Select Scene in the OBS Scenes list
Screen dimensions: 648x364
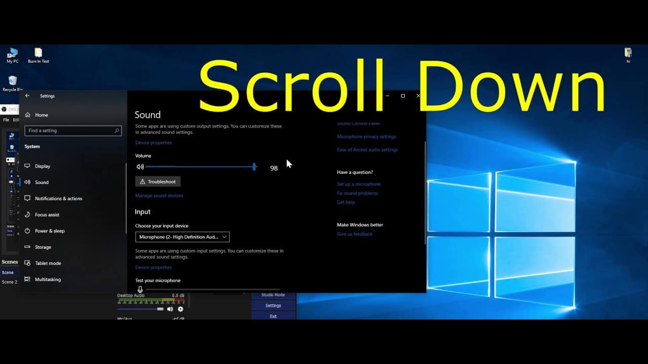tap(8, 272)
